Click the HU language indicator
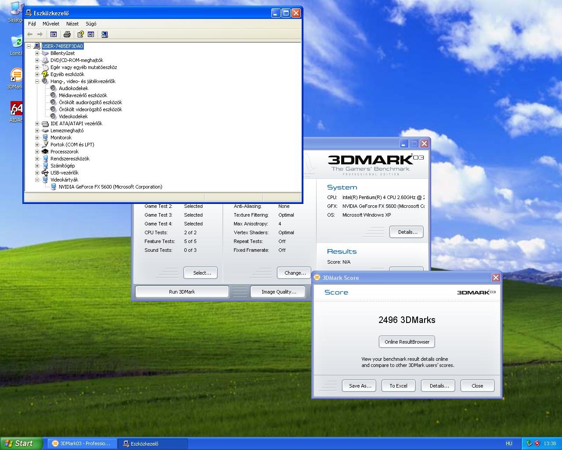The width and height of the screenshot is (562, 450). pos(509,443)
